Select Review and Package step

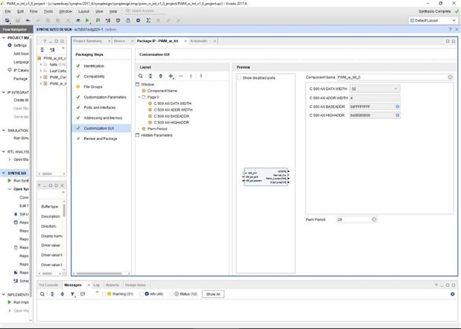coord(100,138)
